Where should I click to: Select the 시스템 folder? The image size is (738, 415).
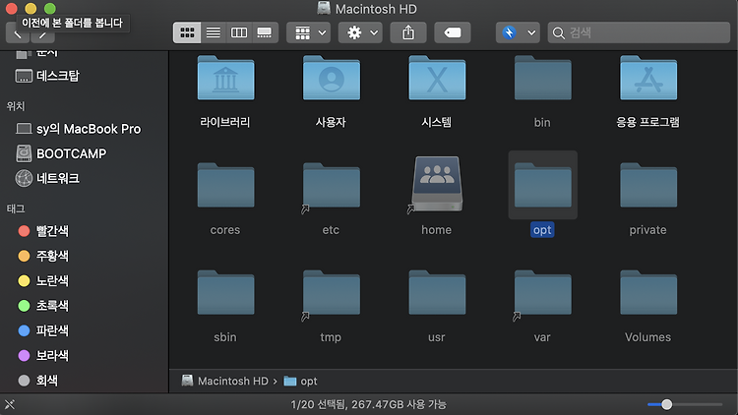point(437,78)
